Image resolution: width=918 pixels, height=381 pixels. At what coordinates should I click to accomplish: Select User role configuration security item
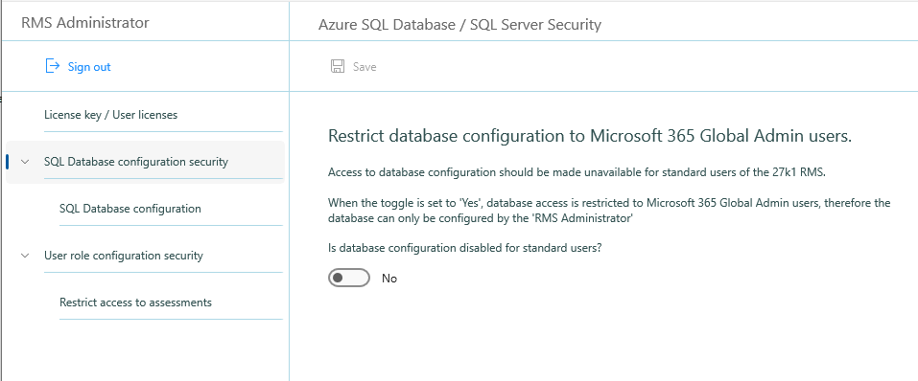click(124, 256)
